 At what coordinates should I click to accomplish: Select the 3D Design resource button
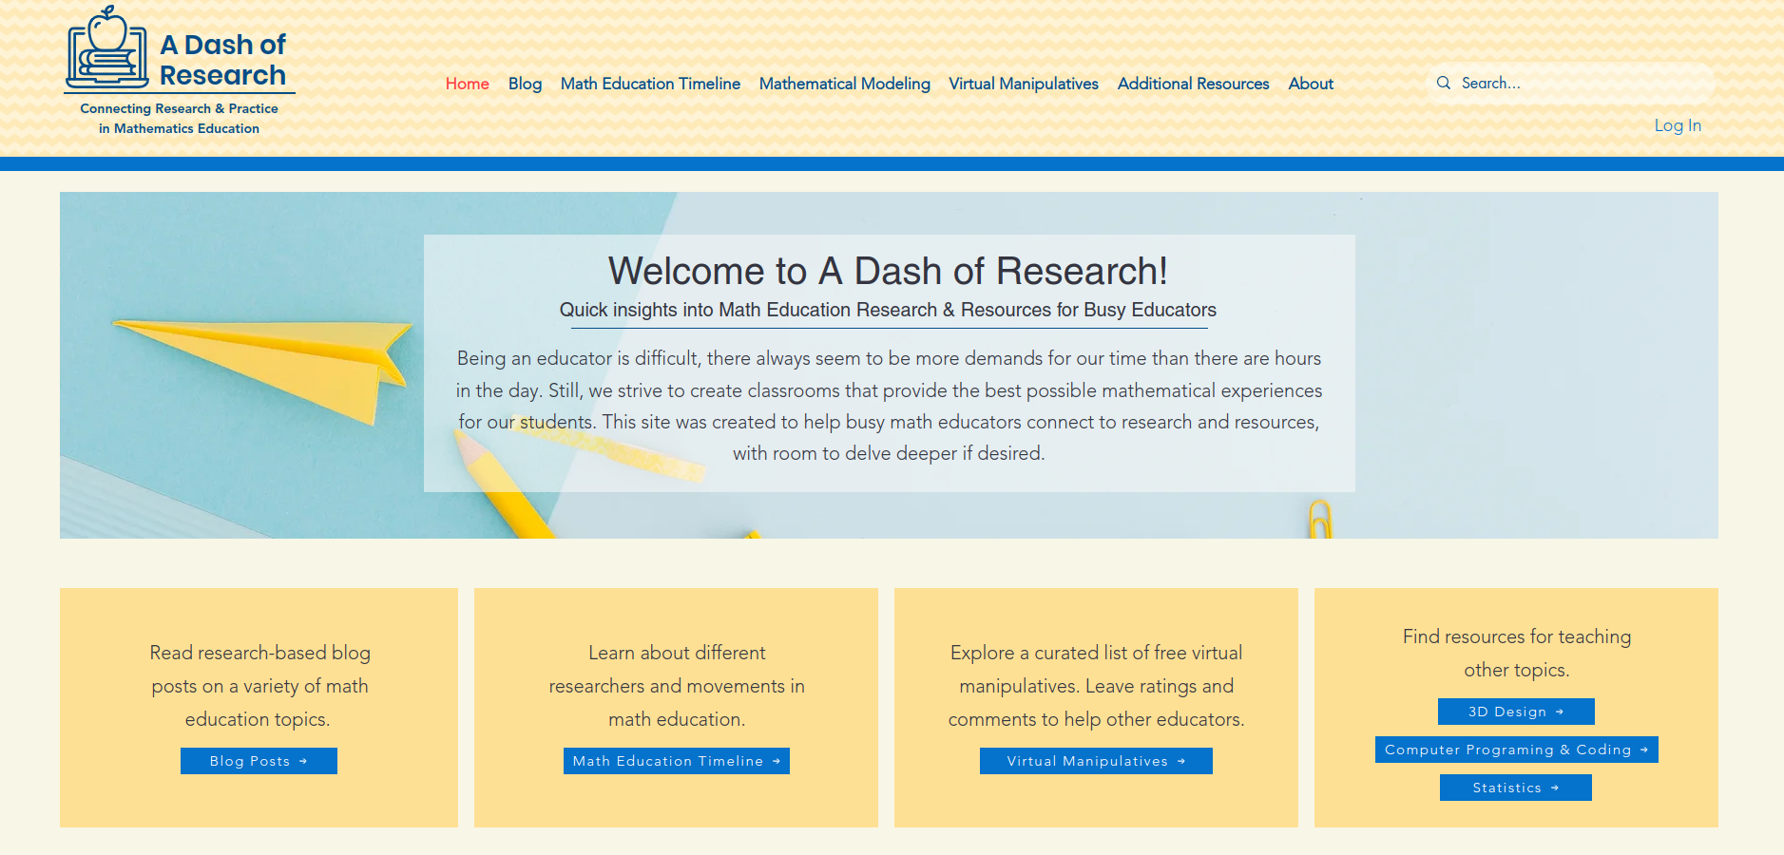tap(1515, 712)
